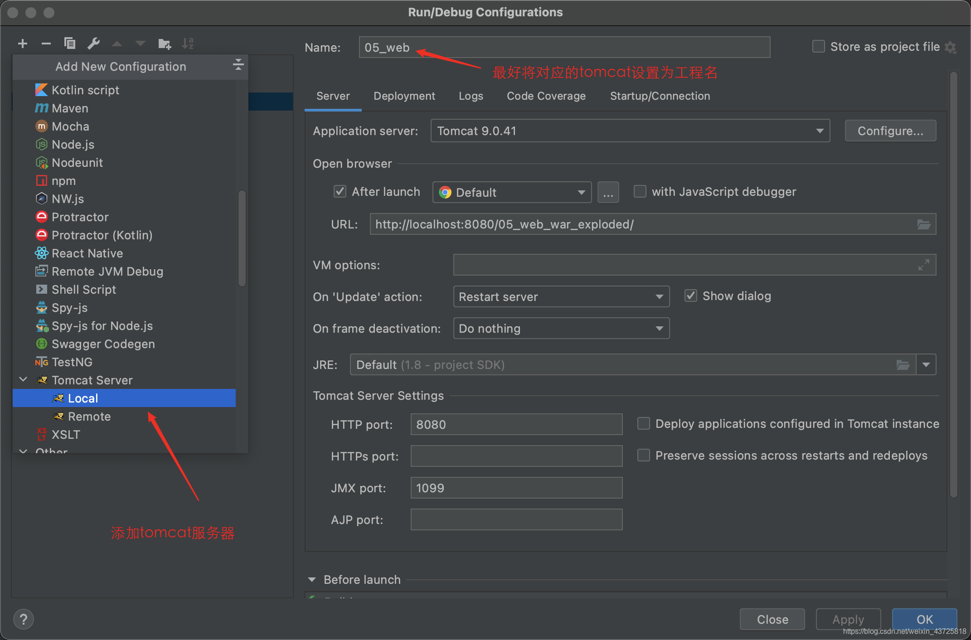Select Swagger Codegen configuration type
This screenshot has width=971, height=640.
[124, 344]
